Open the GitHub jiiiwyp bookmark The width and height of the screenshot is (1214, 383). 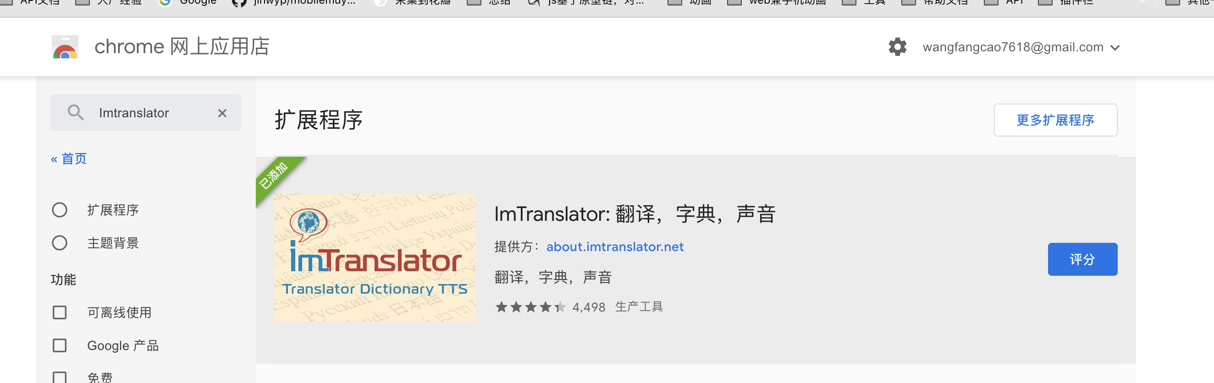(x=293, y=2)
